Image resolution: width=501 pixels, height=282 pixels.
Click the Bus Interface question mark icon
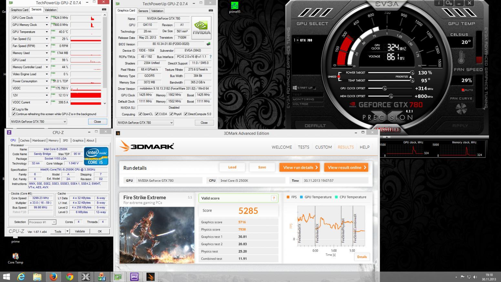click(x=211, y=57)
